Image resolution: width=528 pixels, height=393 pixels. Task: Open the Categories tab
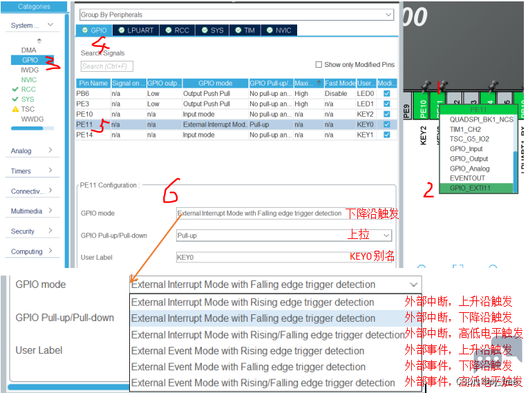tap(34, 6)
